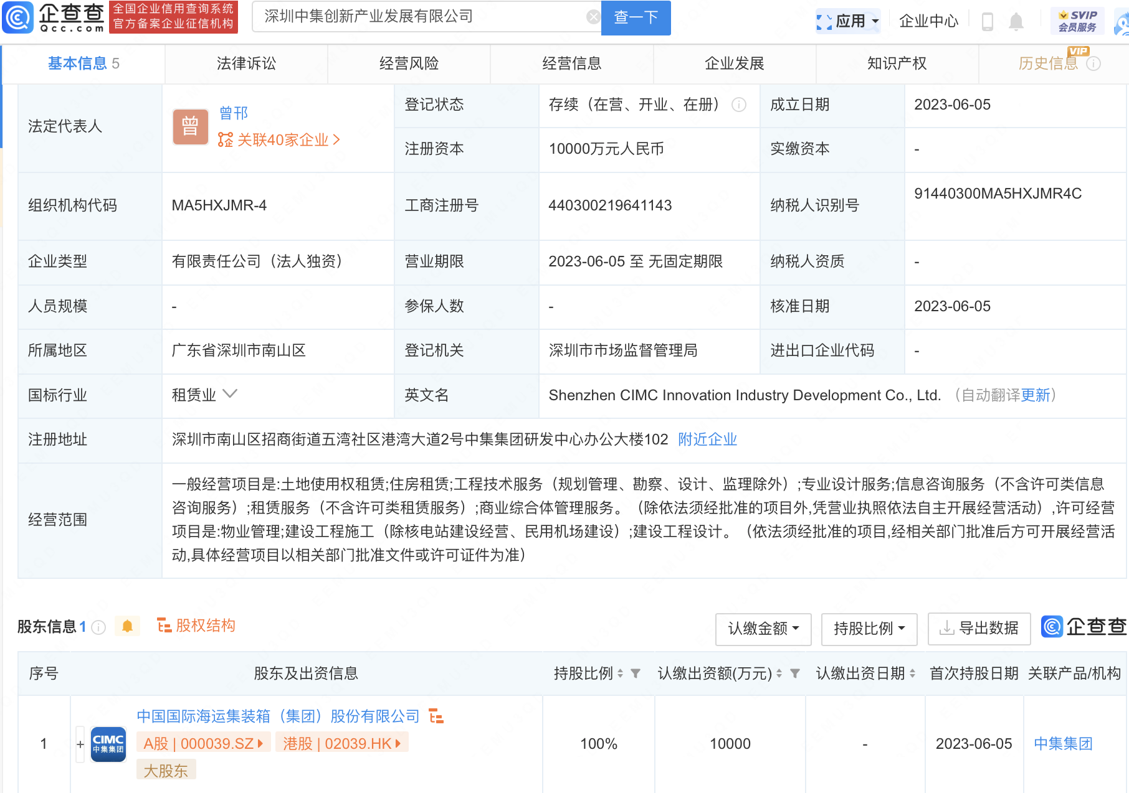Open the 认缴金额 dropdown
The width and height of the screenshot is (1129, 793).
tap(763, 629)
